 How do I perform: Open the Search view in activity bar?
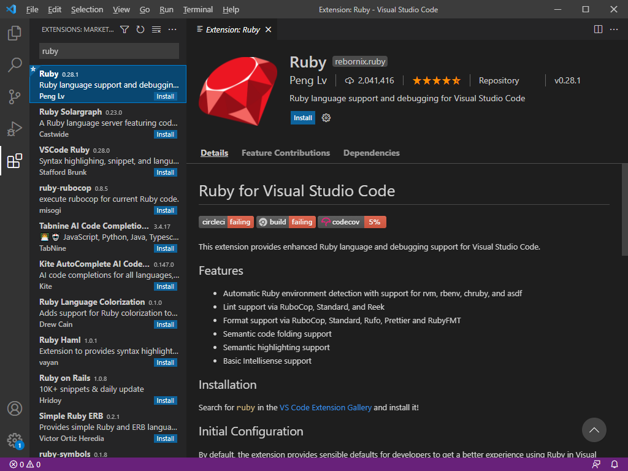15,64
